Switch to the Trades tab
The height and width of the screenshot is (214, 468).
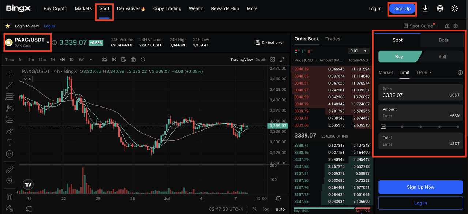tap(333, 39)
